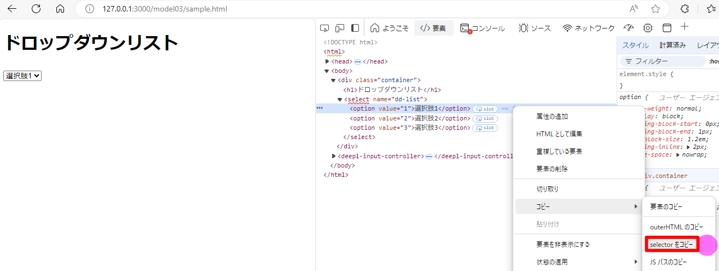Choose 切り取り from context menu

(x=548, y=189)
